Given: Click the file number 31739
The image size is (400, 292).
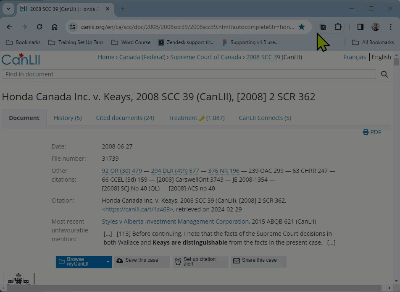Looking at the screenshot, I should [110, 159].
